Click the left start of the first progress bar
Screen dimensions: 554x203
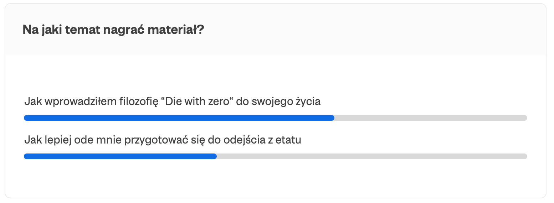coord(26,118)
